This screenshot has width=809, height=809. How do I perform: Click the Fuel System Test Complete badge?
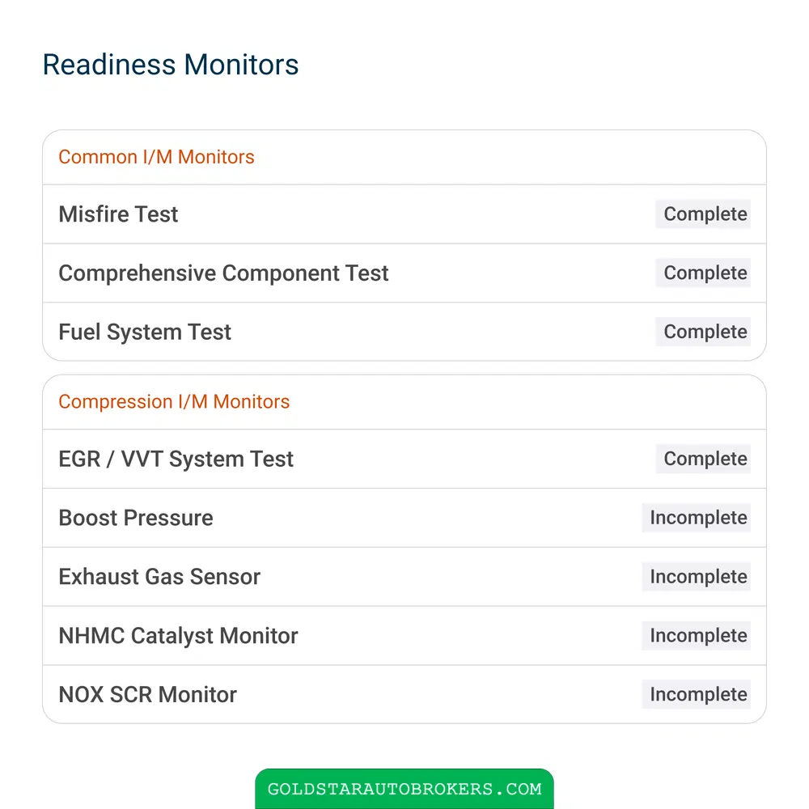click(703, 332)
